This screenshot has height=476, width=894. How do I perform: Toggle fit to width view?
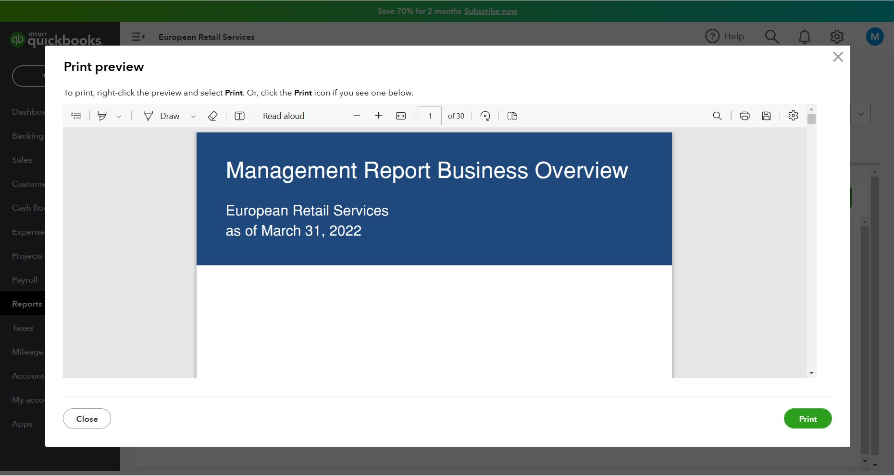click(401, 116)
